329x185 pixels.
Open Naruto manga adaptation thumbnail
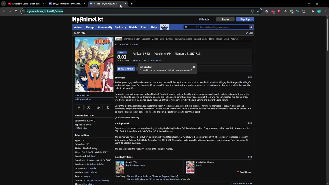click(190, 167)
